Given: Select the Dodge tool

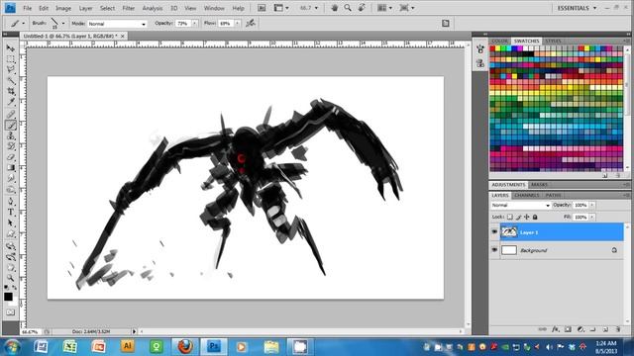Looking at the screenshot, I should point(11,190).
